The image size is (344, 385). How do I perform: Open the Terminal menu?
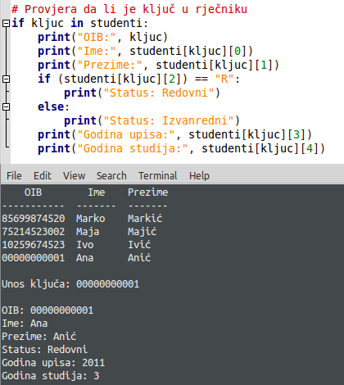[x=158, y=175]
